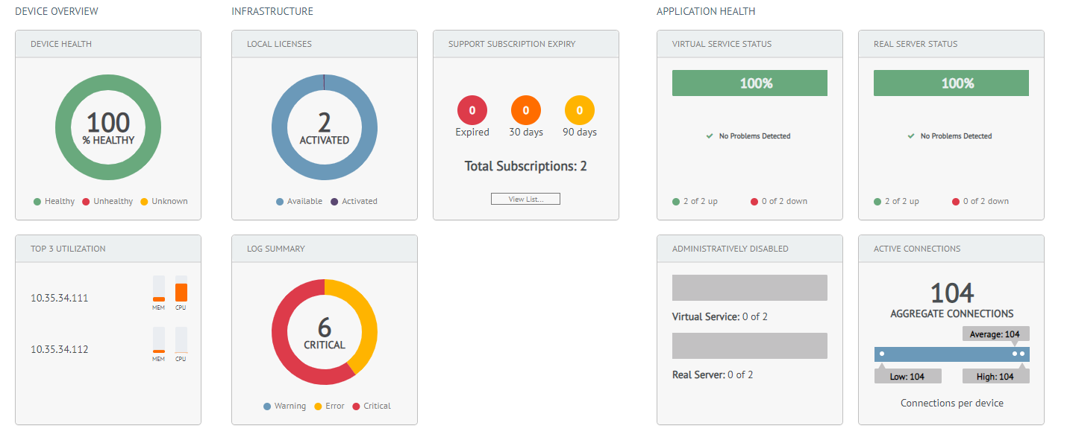Select device 10.35.34.112 in utilization list

[60, 349]
